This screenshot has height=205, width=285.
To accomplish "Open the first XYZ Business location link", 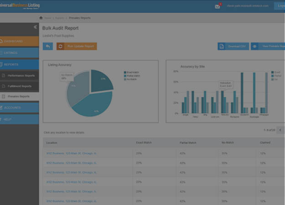I will pyautogui.click(x=71, y=154).
